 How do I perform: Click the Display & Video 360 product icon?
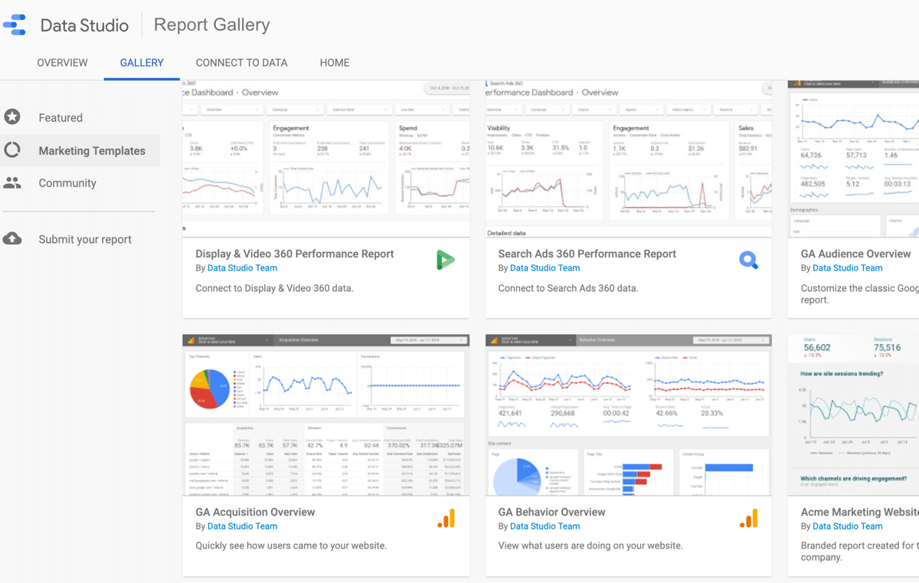[446, 260]
